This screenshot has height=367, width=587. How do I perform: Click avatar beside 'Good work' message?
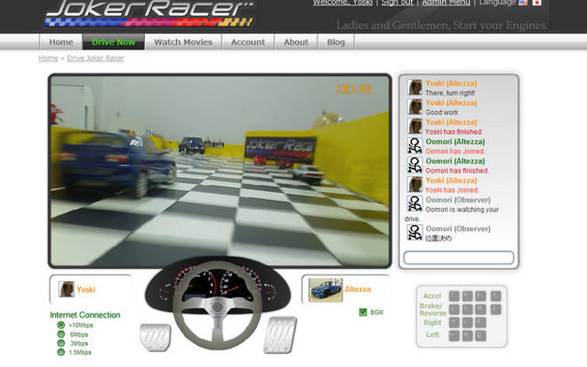pos(415,106)
